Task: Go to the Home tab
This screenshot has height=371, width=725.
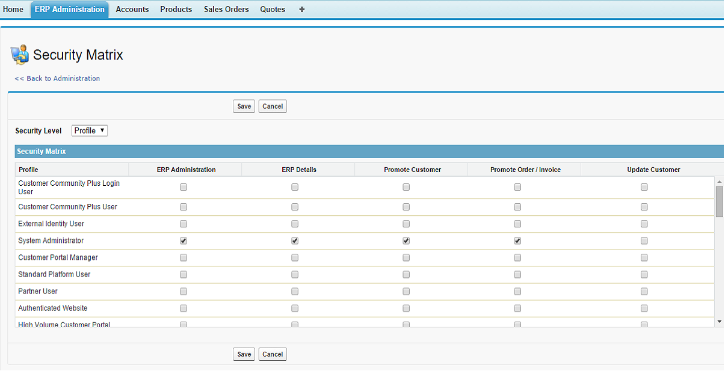Action: [13, 10]
